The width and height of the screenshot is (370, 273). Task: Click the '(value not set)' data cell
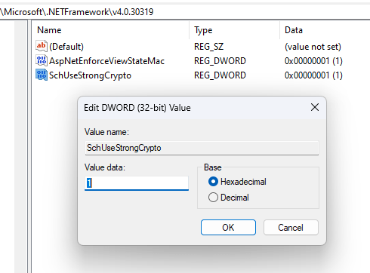313,47
